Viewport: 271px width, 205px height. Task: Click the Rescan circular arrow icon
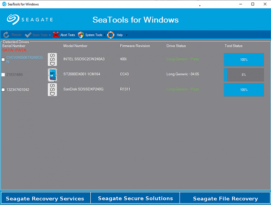coord(6,35)
